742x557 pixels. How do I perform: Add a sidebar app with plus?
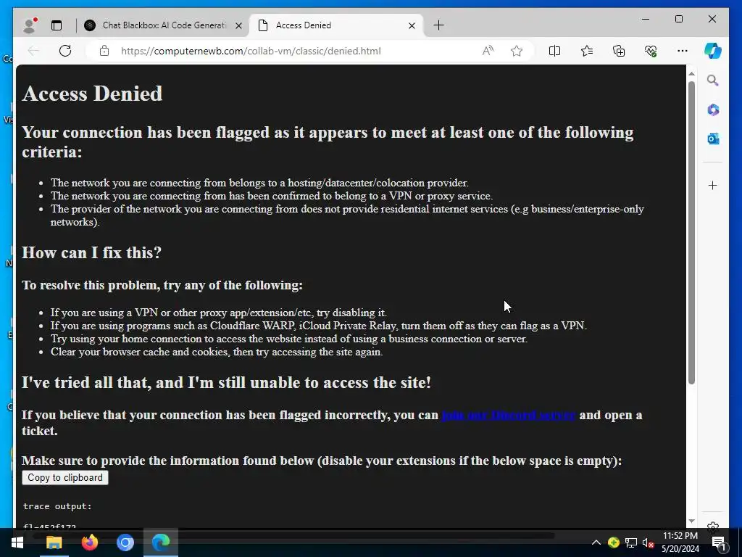713,185
